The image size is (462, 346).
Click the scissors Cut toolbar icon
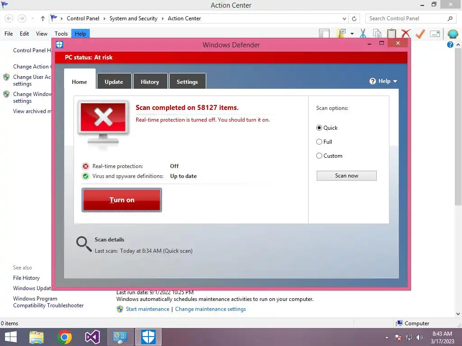click(363, 33)
